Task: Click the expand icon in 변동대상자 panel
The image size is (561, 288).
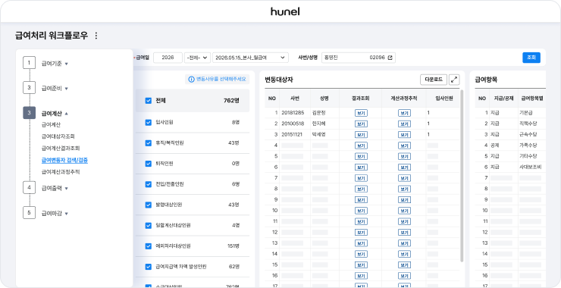Action: pos(454,80)
